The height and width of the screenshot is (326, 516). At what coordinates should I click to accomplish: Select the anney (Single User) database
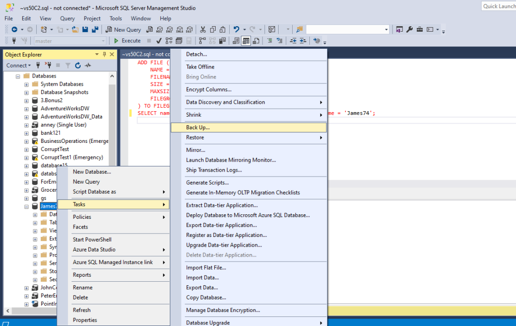click(x=63, y=125)
